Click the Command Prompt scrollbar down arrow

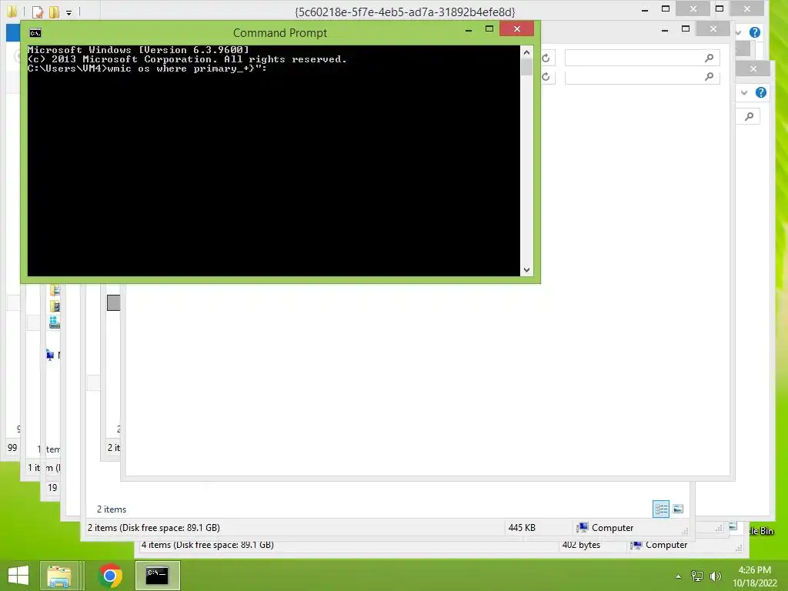pos(526,270)
